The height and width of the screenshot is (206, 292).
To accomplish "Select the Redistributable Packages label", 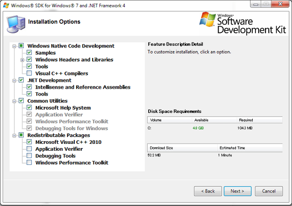I will 59,135.
